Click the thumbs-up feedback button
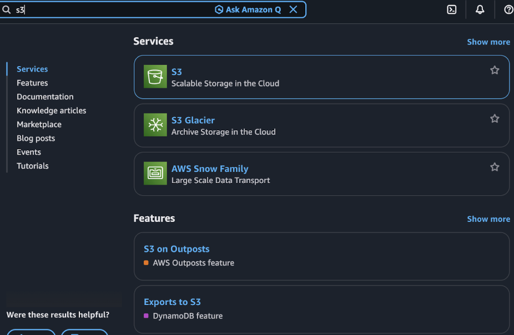The height and width of the screenshot is (335, 514). (31, 332)
